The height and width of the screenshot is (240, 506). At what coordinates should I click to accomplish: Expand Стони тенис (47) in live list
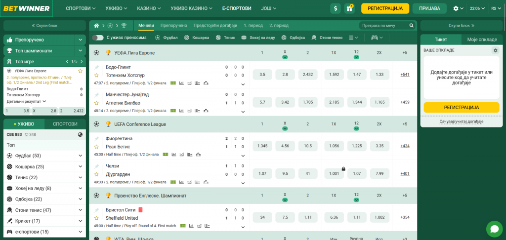81,210
